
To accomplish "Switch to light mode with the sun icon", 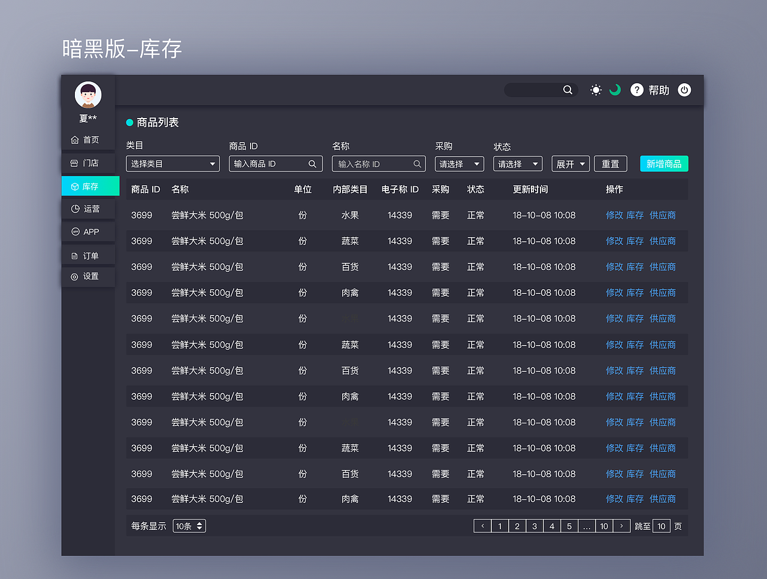I will pyautogui.click(x=596, y=90).
